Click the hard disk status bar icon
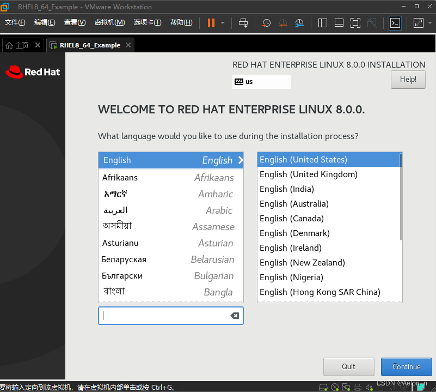Viewport: 436px width, 392px height. point(323,387)
